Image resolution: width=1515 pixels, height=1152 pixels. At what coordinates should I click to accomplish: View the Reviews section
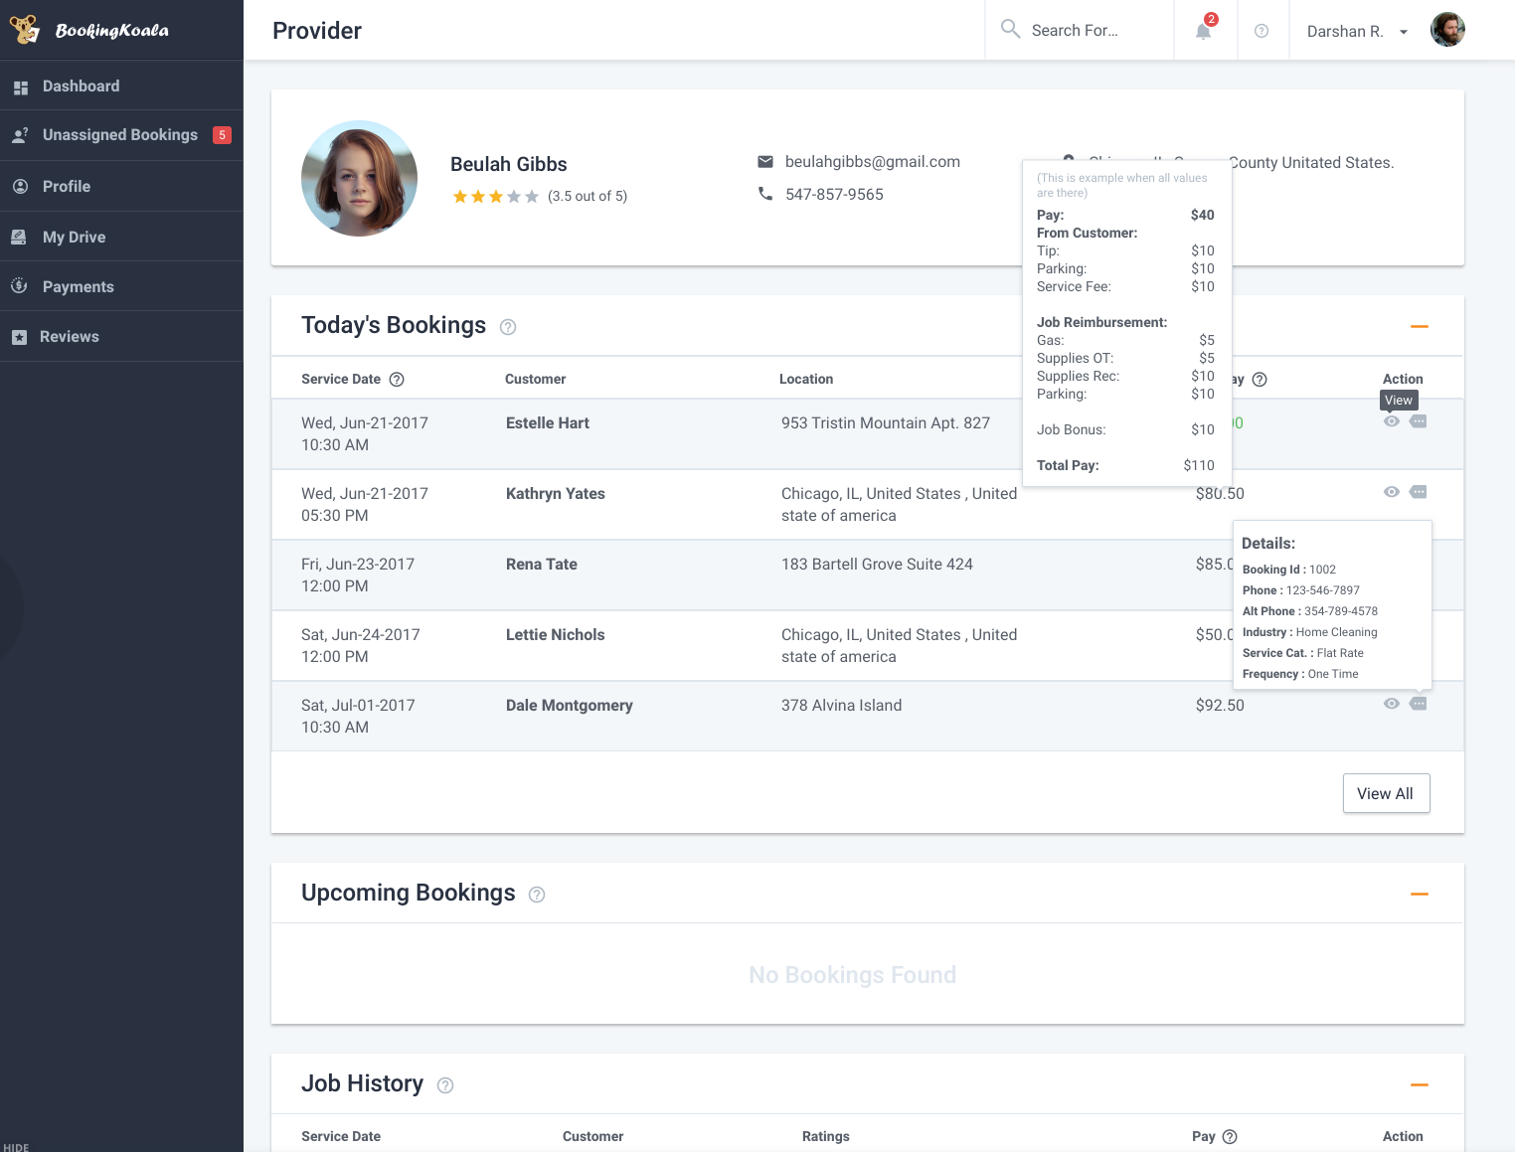(x=69, y=336)
